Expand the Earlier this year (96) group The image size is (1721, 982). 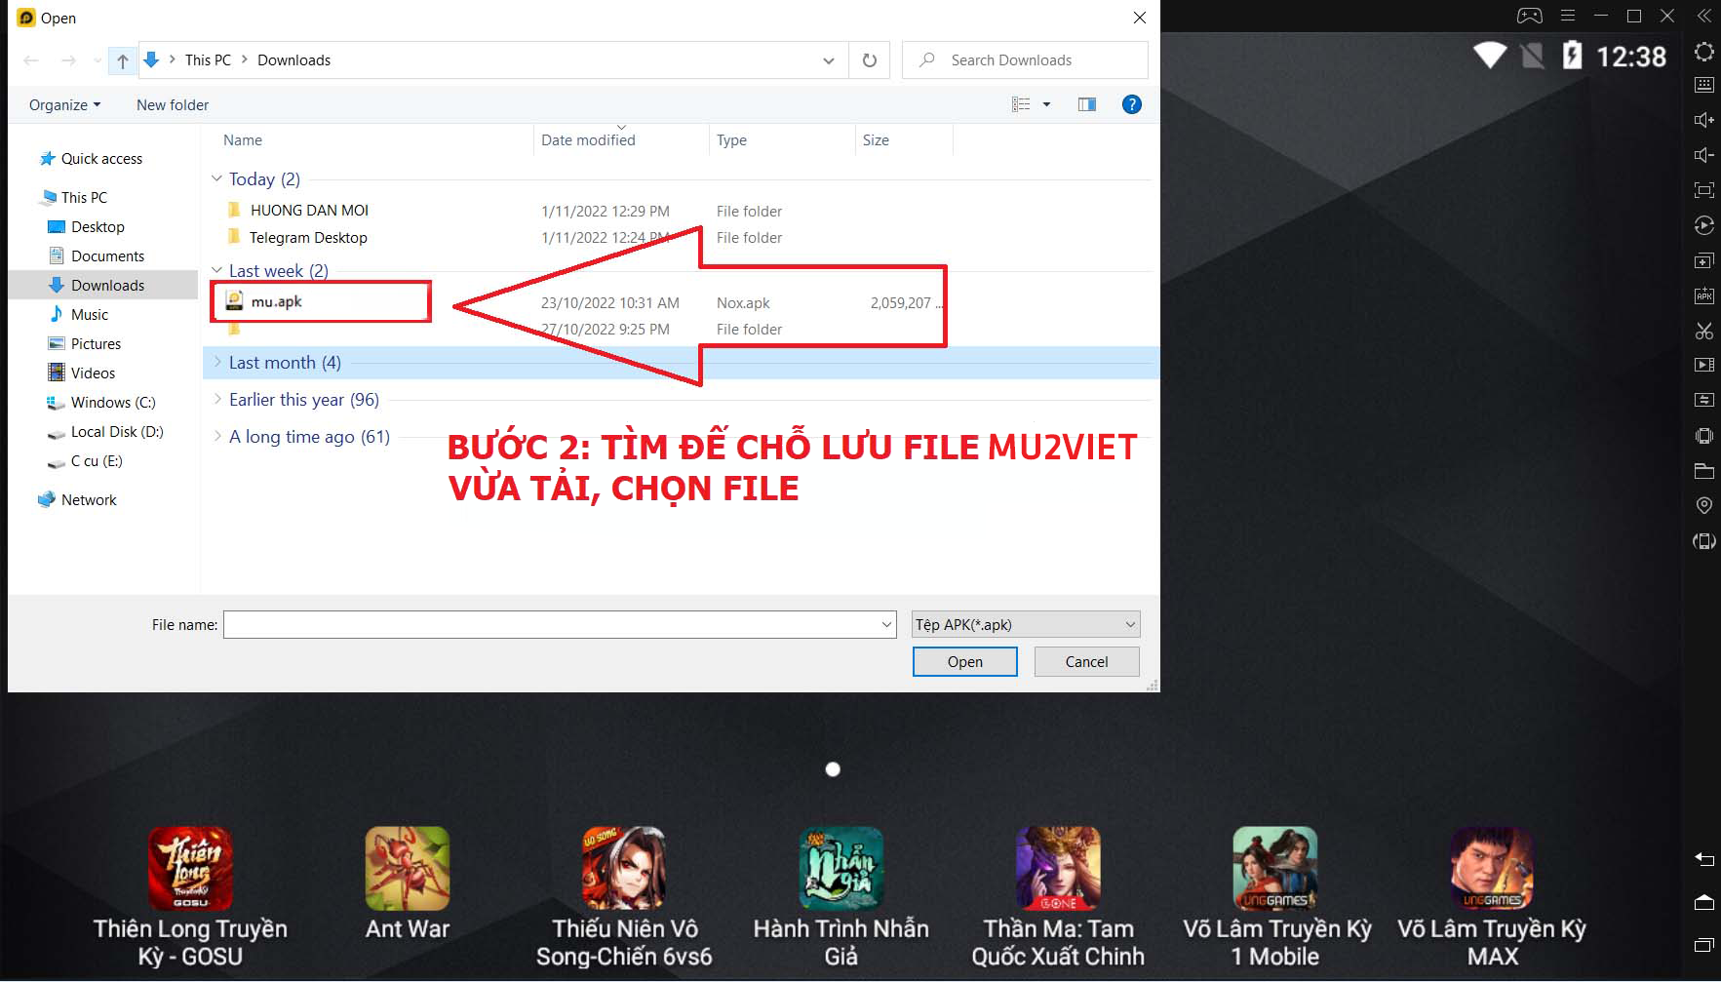coord(217,399)
